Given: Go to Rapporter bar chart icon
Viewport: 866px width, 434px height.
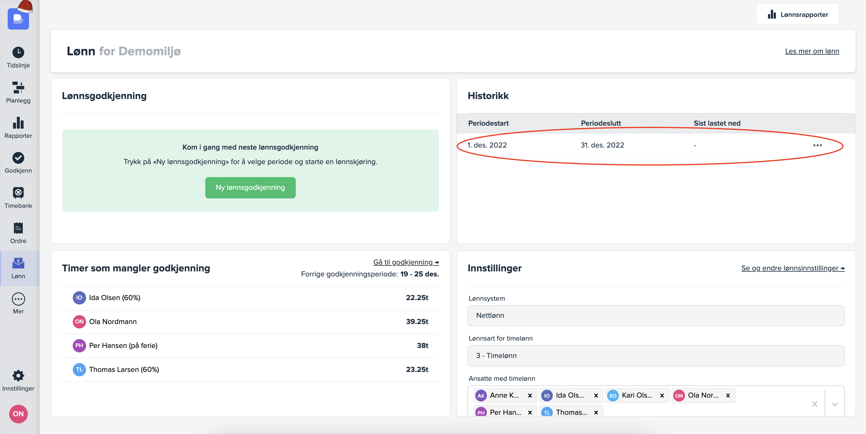Looking at the screenshot, I should click(x=18, y=123).
